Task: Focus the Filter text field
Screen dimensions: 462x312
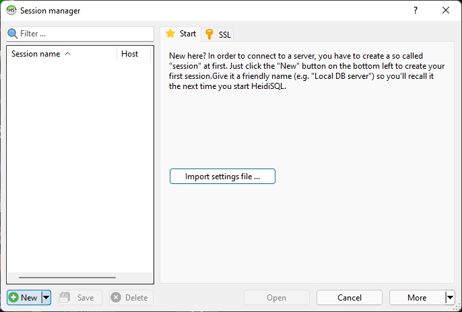Action: click(x=84, y=34)
